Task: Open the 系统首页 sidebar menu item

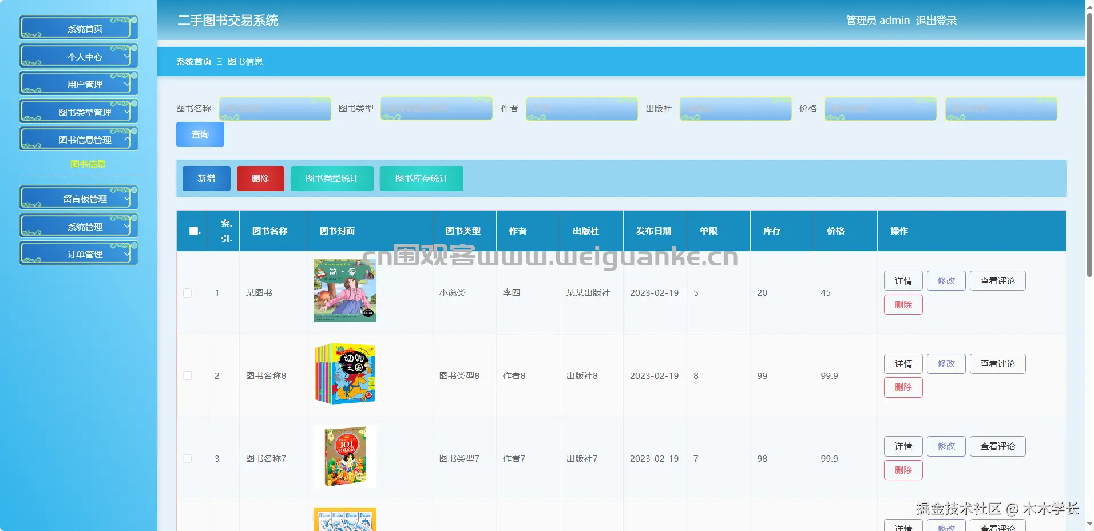Action: tap(79, 28)
